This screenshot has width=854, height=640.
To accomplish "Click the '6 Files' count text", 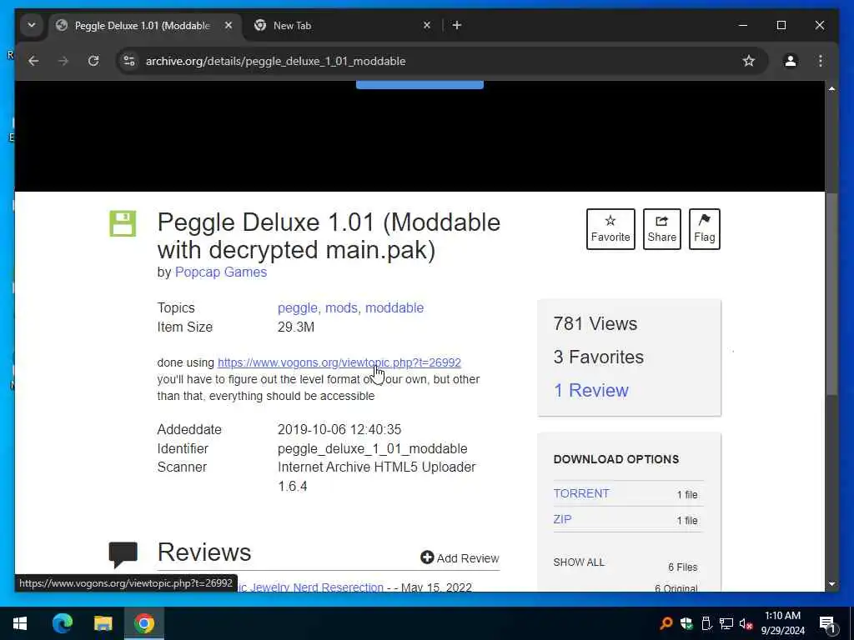I will pos(683,567).
